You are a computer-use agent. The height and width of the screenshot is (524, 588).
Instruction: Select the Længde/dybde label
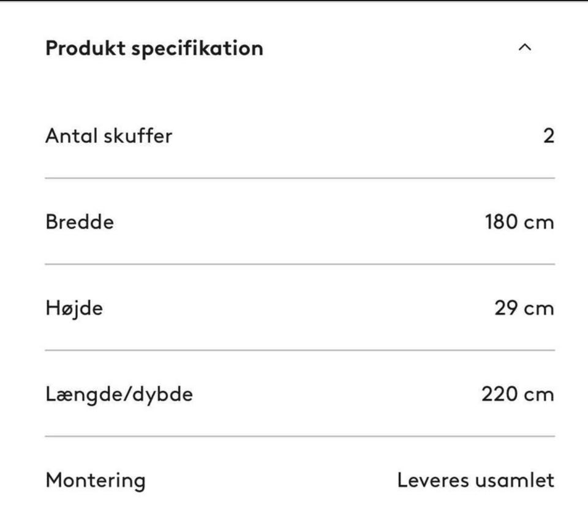119,395
